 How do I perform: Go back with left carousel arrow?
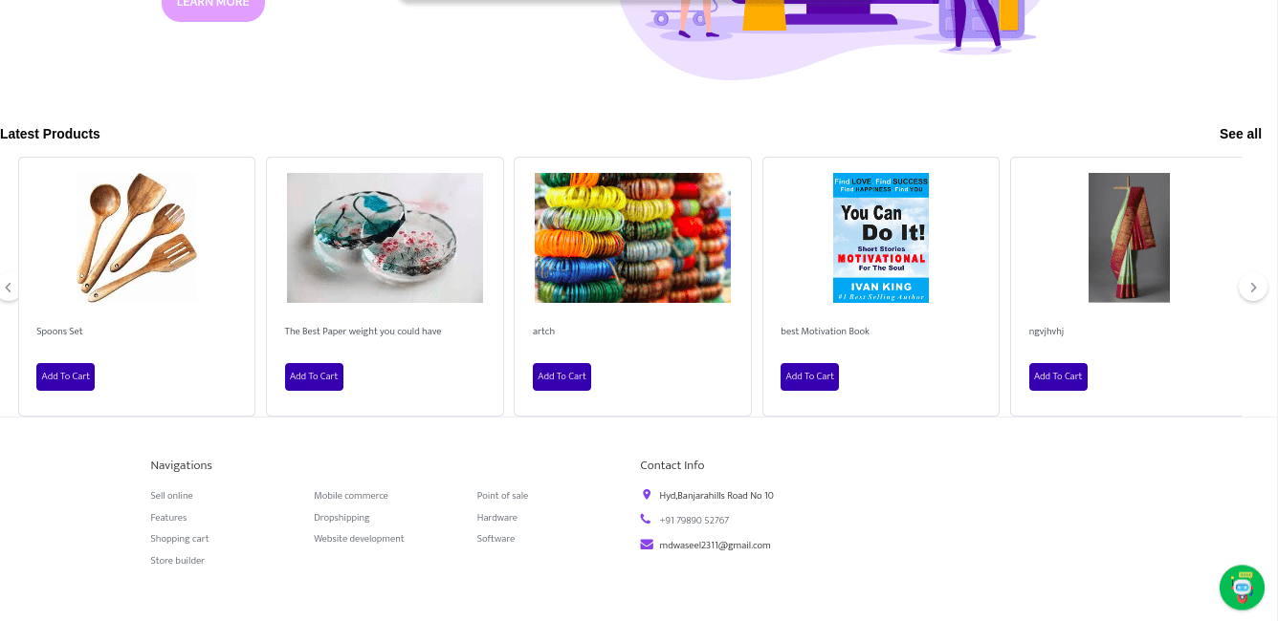8,287
